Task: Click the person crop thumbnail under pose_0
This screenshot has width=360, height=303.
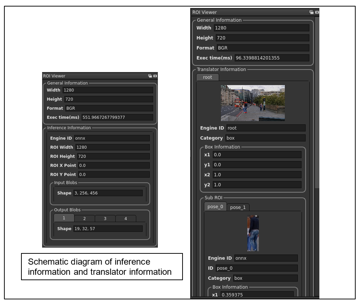Action: tap(253, 233)
